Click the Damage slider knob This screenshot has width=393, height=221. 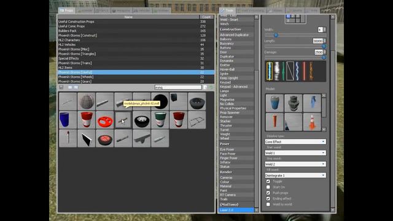point(324,57)
